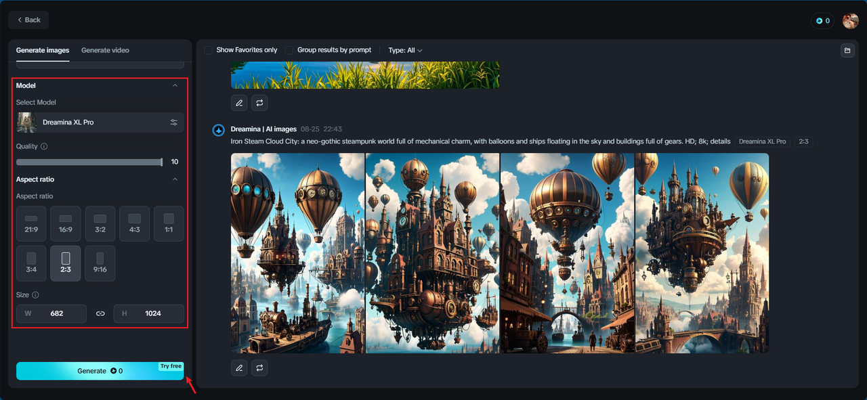This screenshot has width=867, height=400.
Task: Open the fourth steampunk floating city image
Action: tap(702, 253)
